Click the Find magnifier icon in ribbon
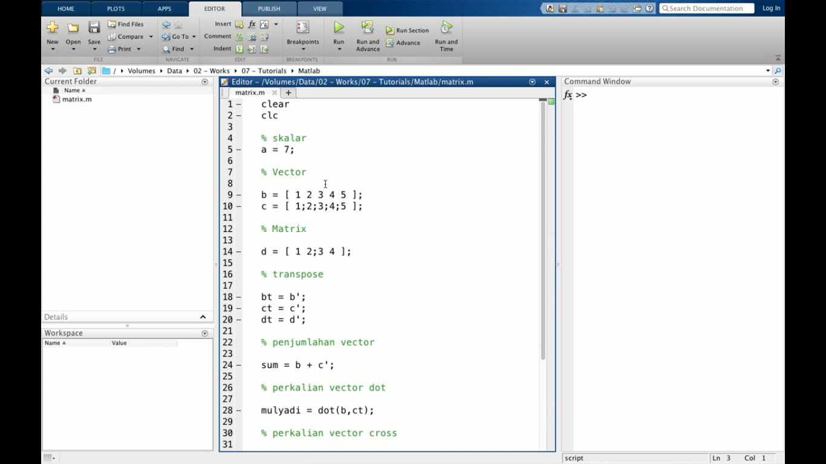The height and width of the screenshot is (464, 826). 166,49
